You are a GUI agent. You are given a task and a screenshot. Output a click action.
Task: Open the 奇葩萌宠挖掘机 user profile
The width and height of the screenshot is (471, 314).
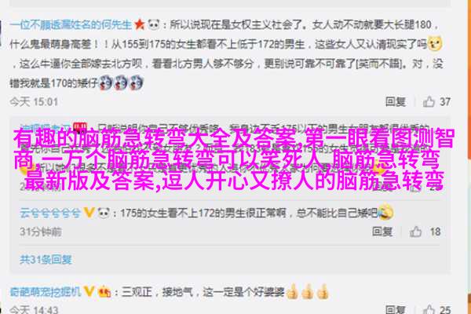tap(46, 291)
